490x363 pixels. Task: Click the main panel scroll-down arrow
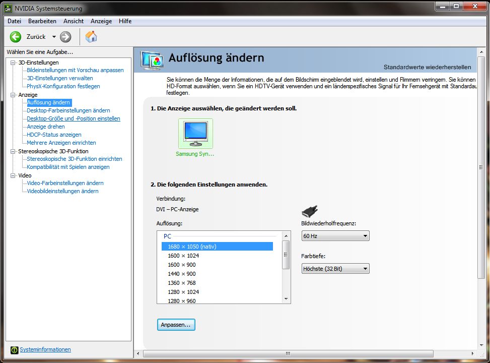pyautogui.click(x=481, y=345)
